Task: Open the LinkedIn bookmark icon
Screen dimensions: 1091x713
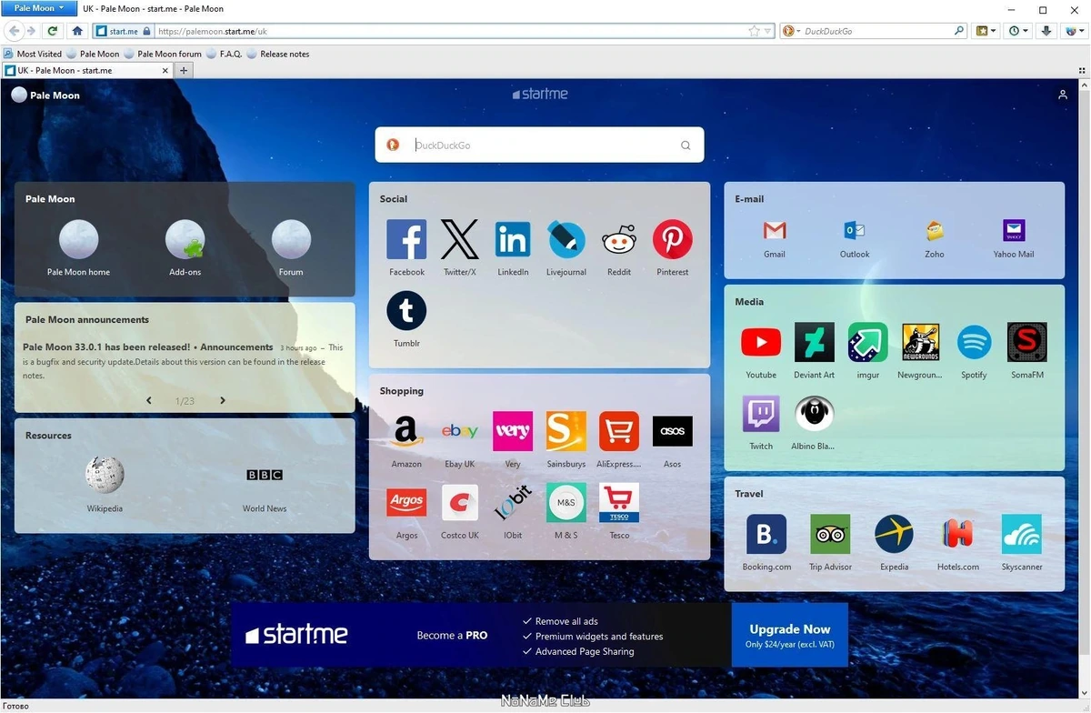Action: coord(513,240)
